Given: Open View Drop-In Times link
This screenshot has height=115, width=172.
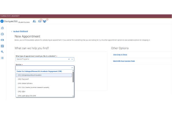Looking at the screenshot, I should point(120,54).
